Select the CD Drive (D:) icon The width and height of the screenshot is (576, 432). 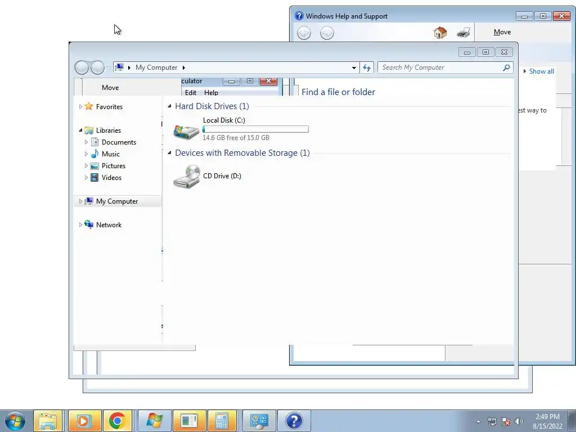coord(187,176)
